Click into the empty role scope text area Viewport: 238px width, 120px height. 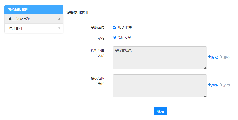pos(160,86)
